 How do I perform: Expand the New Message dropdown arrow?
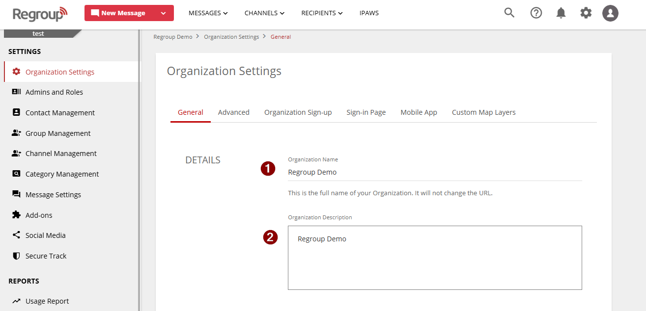(x=164, y=13)
